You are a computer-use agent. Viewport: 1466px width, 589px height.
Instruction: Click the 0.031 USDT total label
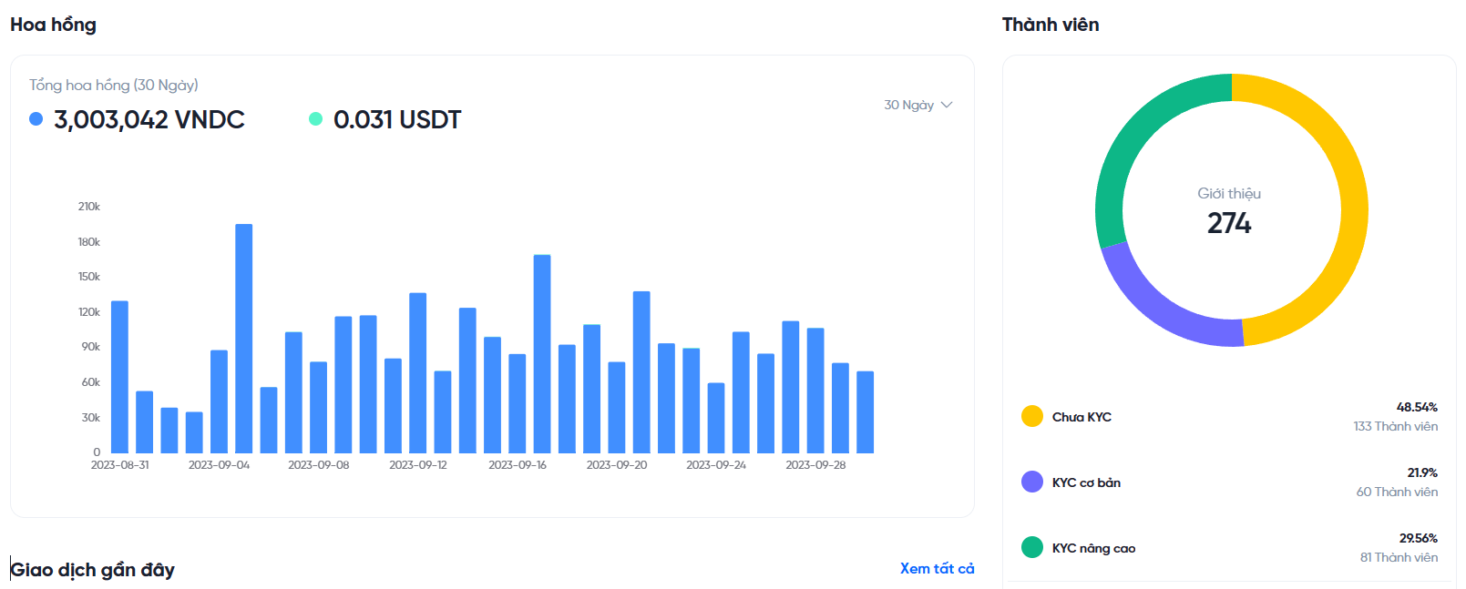397,119
